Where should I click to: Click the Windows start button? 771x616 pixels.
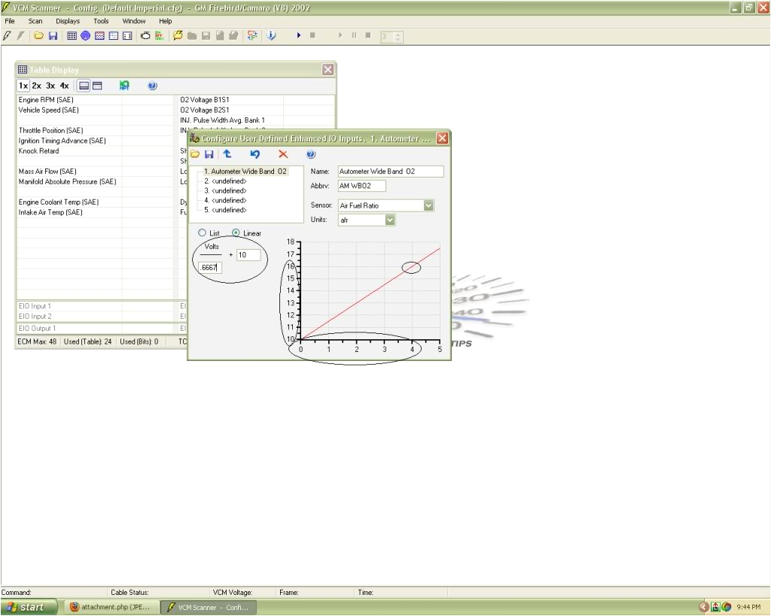click(x=29, y=607)
